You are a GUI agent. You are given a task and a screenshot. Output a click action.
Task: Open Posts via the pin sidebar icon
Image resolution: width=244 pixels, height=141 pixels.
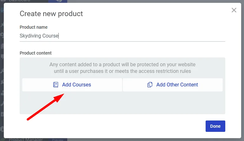click(2, 25)
